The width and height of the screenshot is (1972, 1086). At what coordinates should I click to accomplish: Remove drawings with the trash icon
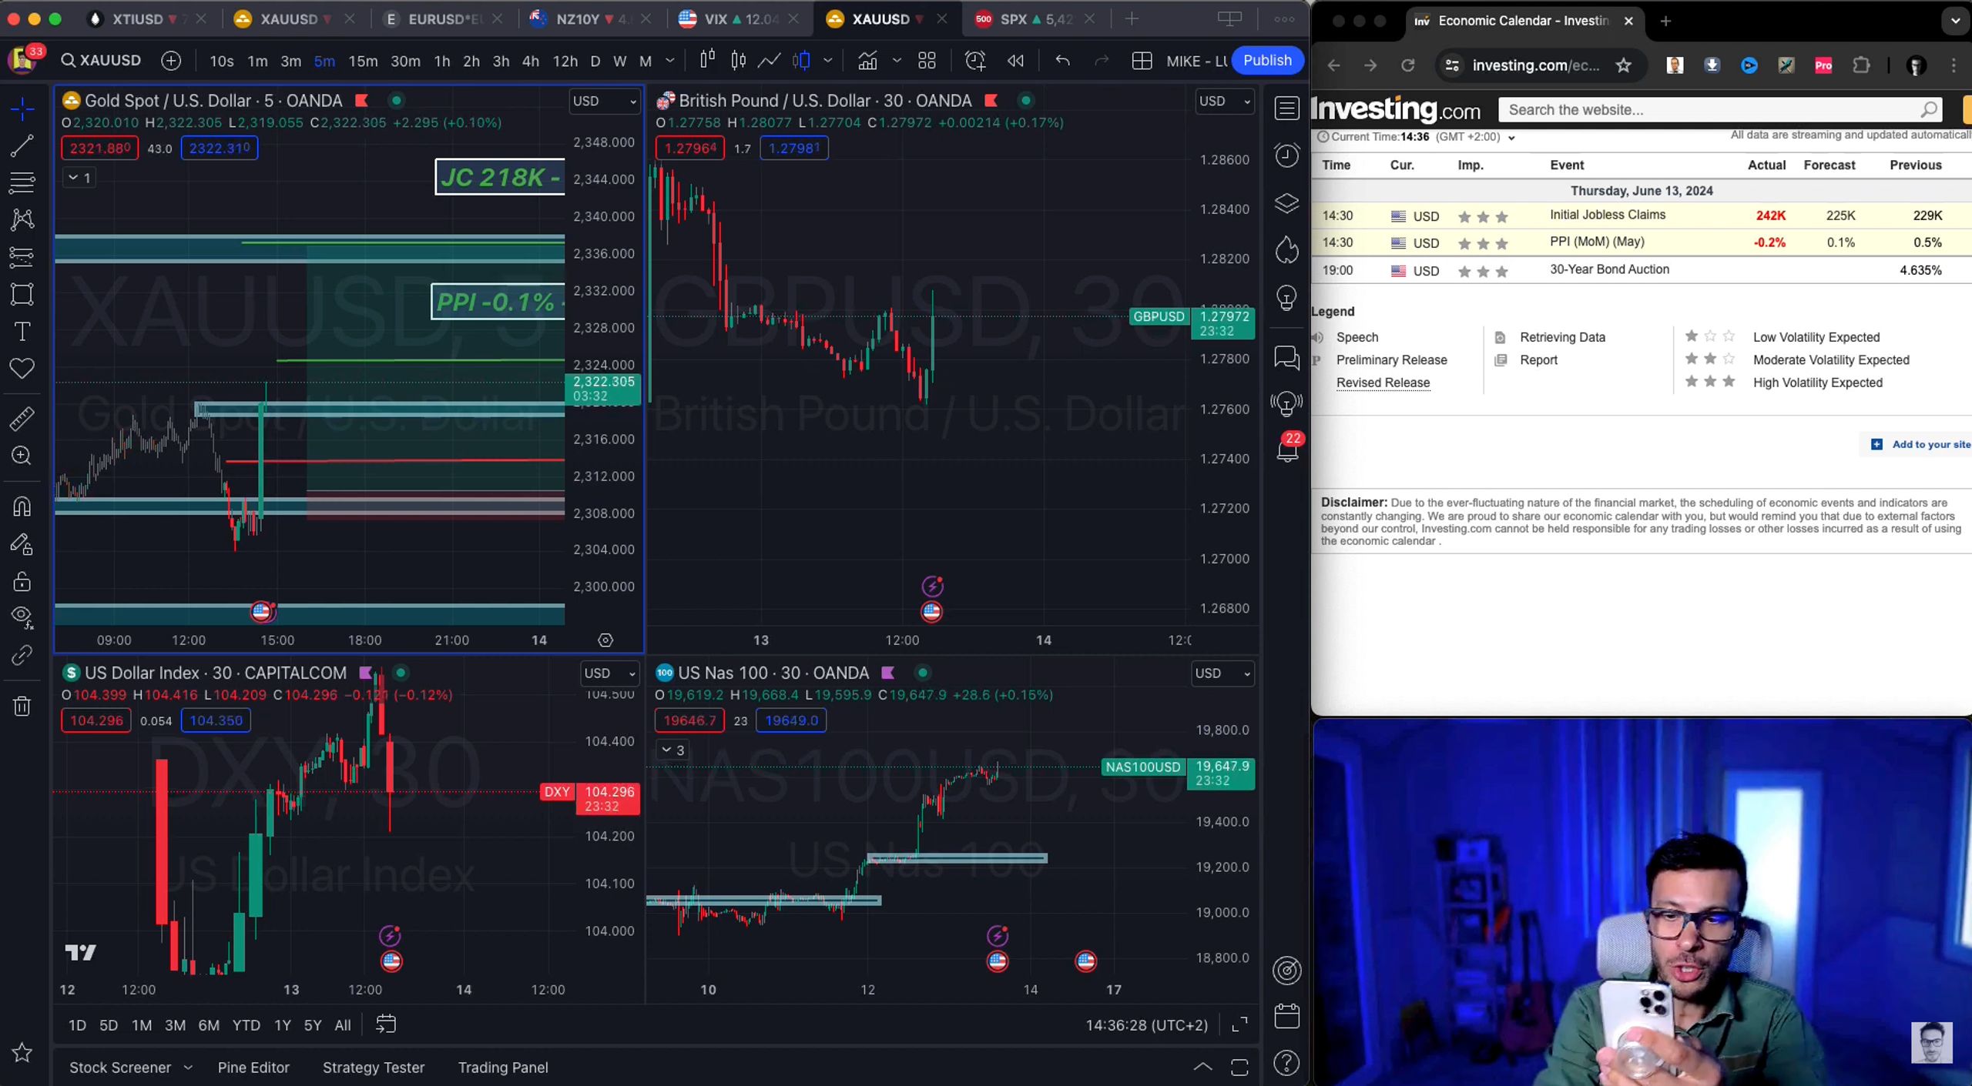click(22, 706)
